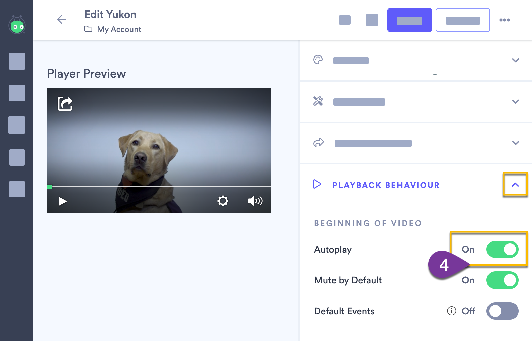532x341 pixels.
Task: Click the outlined header button
Action: coord(462,20)
